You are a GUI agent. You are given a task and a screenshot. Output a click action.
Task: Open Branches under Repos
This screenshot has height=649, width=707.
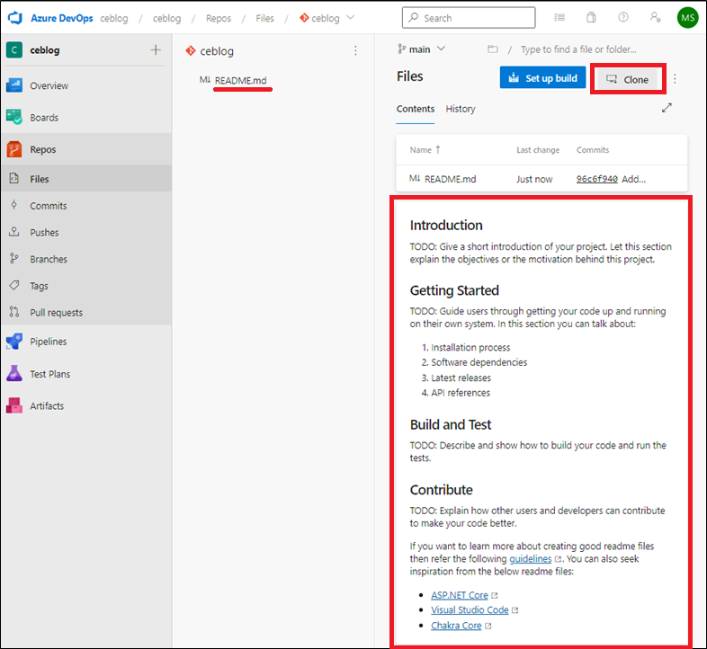tap(85, 259)
